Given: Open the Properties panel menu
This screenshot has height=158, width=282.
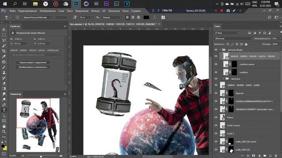Looking at the screenshot, I should [65, 26].
